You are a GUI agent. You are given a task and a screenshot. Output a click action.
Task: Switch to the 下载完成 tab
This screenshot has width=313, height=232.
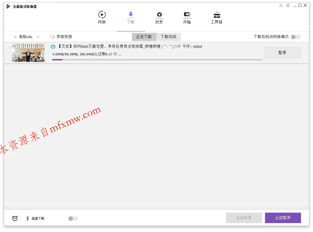click(168, 37)
